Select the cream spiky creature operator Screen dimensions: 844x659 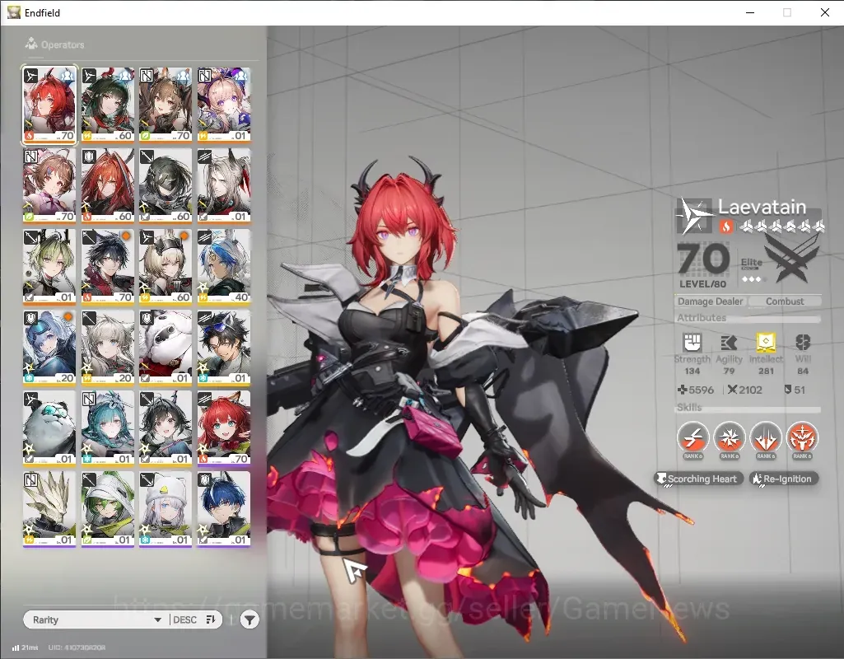pos(49,509)
